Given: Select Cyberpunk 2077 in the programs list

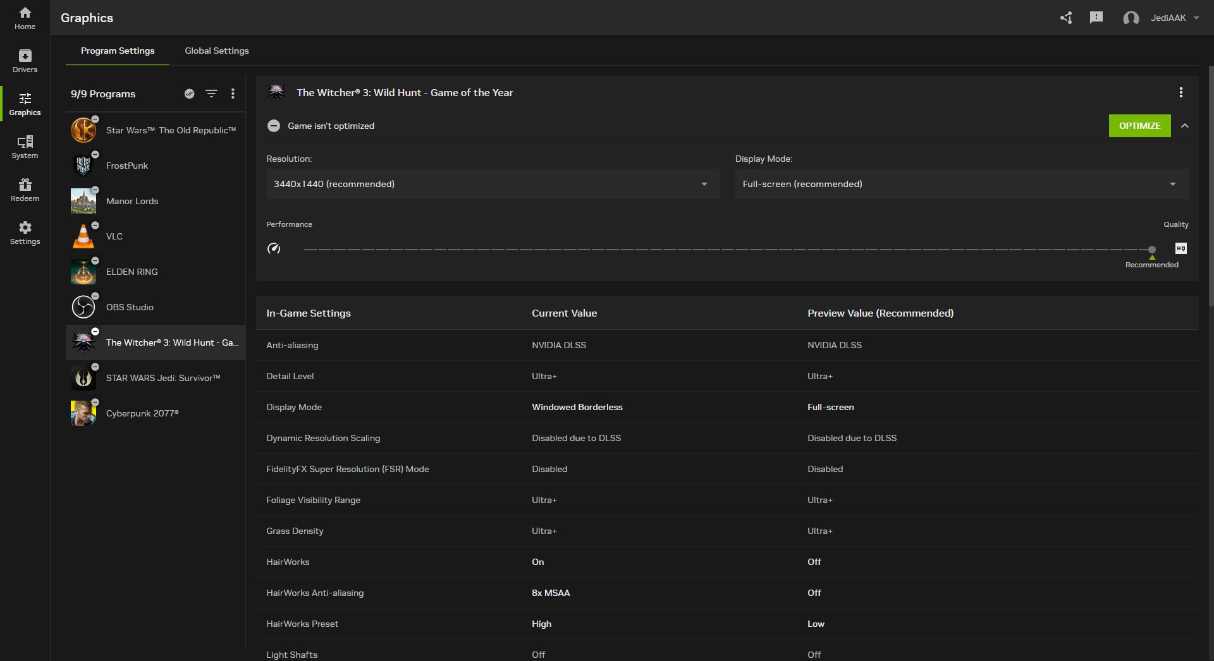Looking at the screenshot, I should point(156,413).
